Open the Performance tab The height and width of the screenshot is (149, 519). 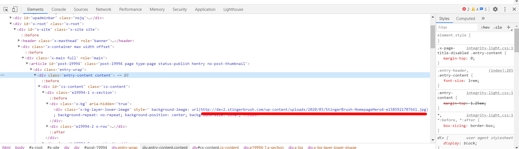[x=130, y=9]
